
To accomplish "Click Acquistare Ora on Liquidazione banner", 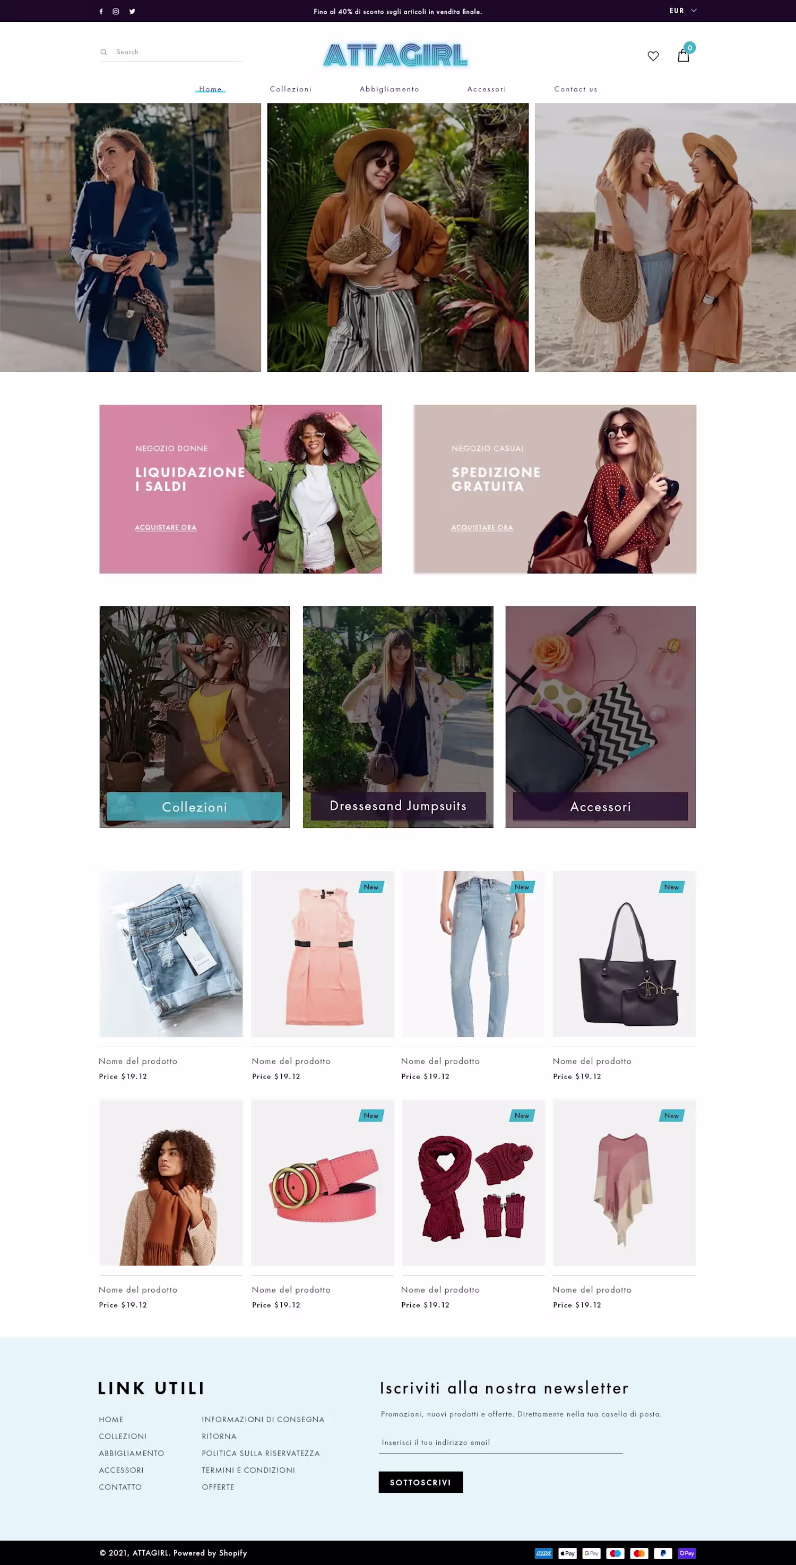I will coord(166,527).
